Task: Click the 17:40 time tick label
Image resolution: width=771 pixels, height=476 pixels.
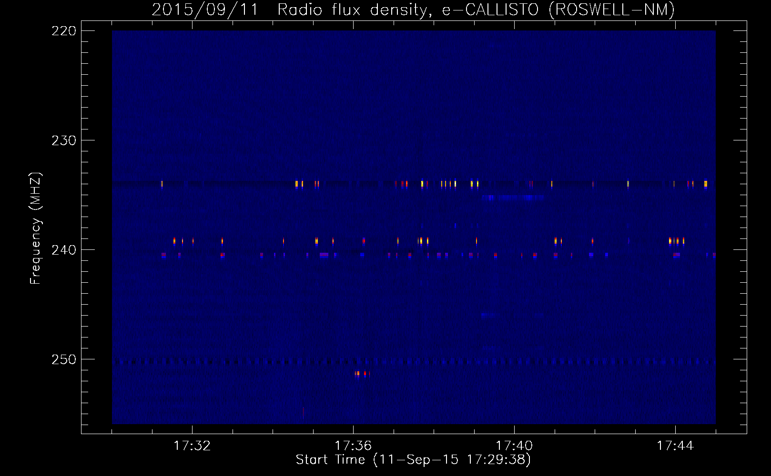Action: (x=514, y=446)
